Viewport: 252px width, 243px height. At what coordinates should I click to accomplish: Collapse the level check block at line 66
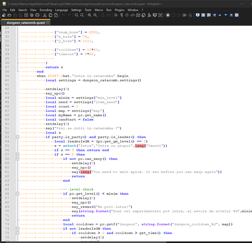point(17,194)
